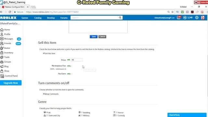Open the Chat & Party panel

click(187, 115)
